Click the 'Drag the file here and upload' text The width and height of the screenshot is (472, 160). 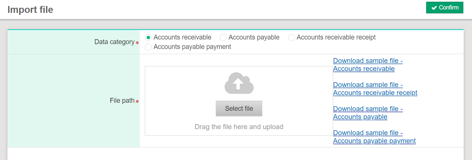[239, 127]
